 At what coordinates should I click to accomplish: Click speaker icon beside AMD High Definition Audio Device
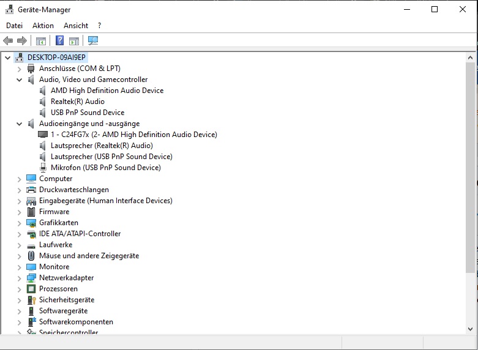tap(43, 91)
